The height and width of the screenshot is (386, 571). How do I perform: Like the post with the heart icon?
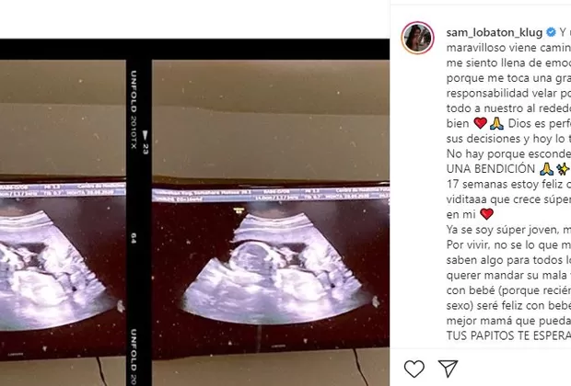click(x=414, y=369)
